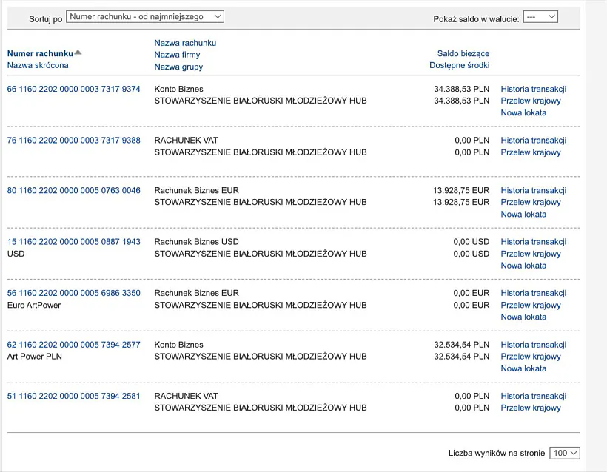This screenshot has width=607, height=472.
Task: Click the Nazwa skrócona column header
Action: coord(38,65)
